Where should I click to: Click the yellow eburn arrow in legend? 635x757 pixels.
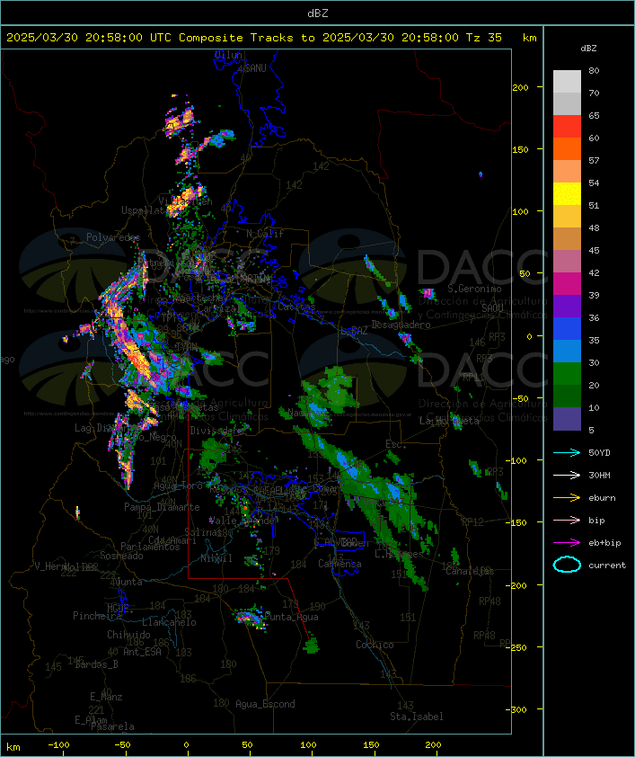(x=567, y=498)
